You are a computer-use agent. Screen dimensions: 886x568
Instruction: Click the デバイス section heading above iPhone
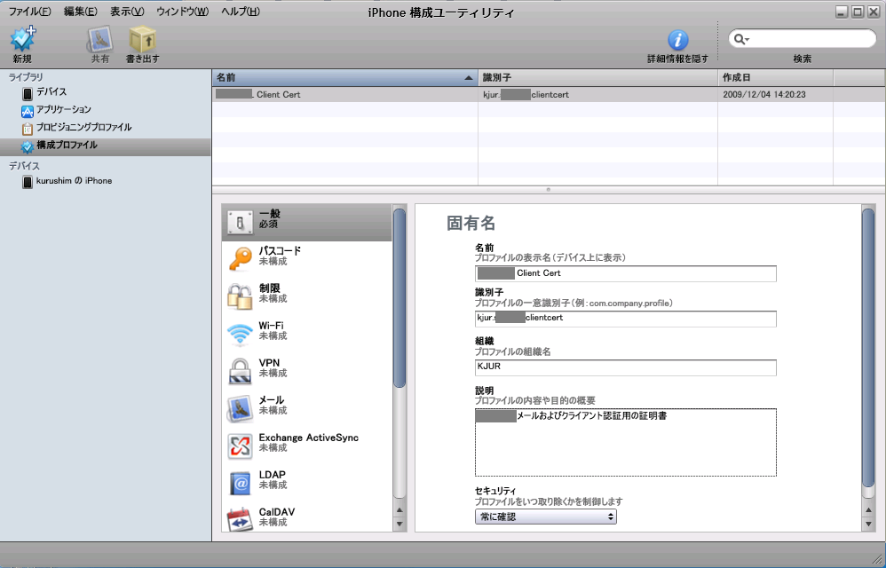(24, 166)
